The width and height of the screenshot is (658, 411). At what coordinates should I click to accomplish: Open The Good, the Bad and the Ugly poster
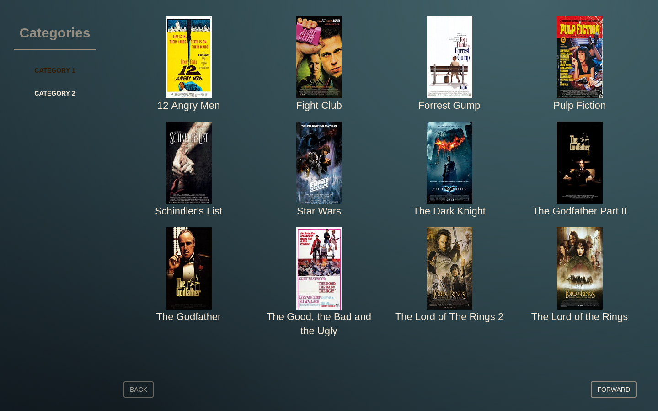coord(319,268)
